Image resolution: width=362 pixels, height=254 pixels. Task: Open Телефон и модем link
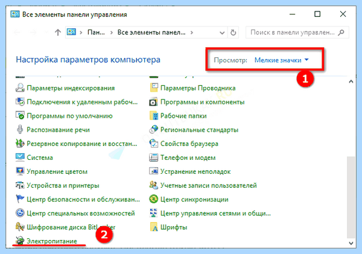pyautogui.click(x=188, y=157)
